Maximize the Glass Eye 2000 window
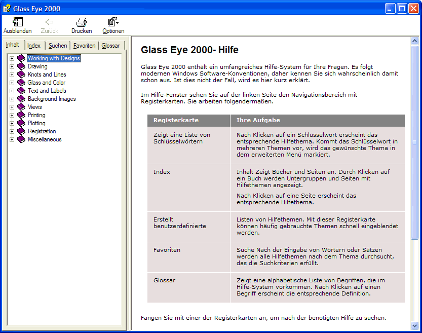422x333 pixels. point(402,9)
